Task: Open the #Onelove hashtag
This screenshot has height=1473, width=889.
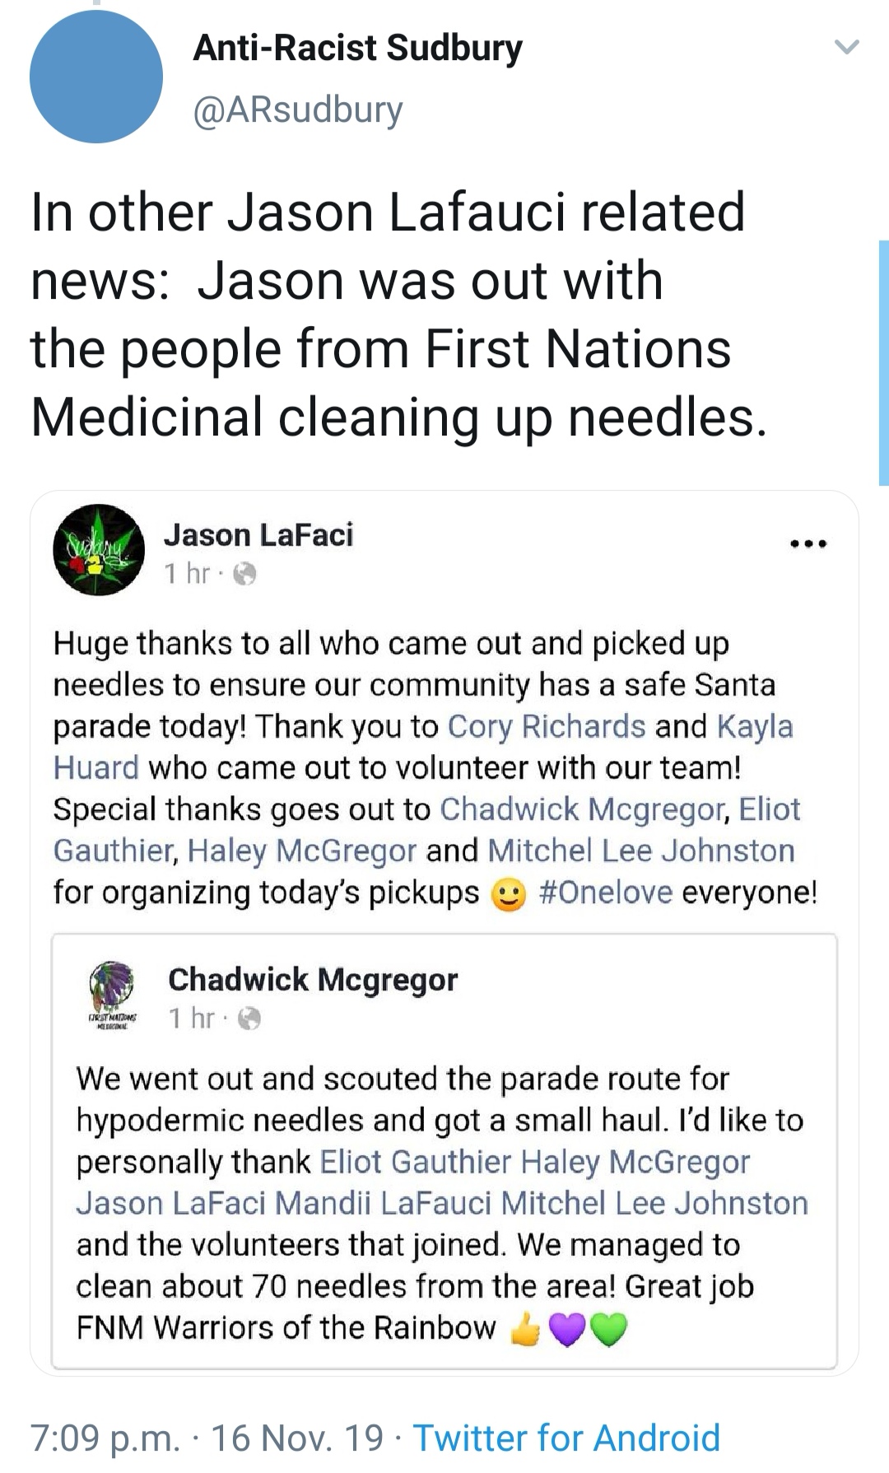Action: point(605,892)
